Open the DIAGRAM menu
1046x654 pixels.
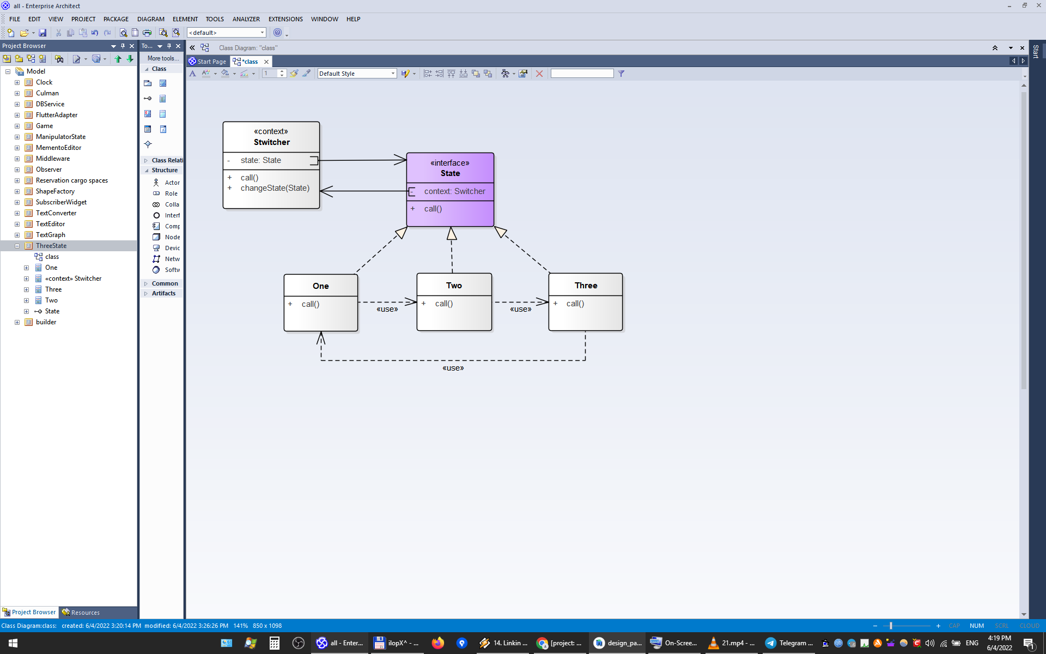click(x=150, y=19)
